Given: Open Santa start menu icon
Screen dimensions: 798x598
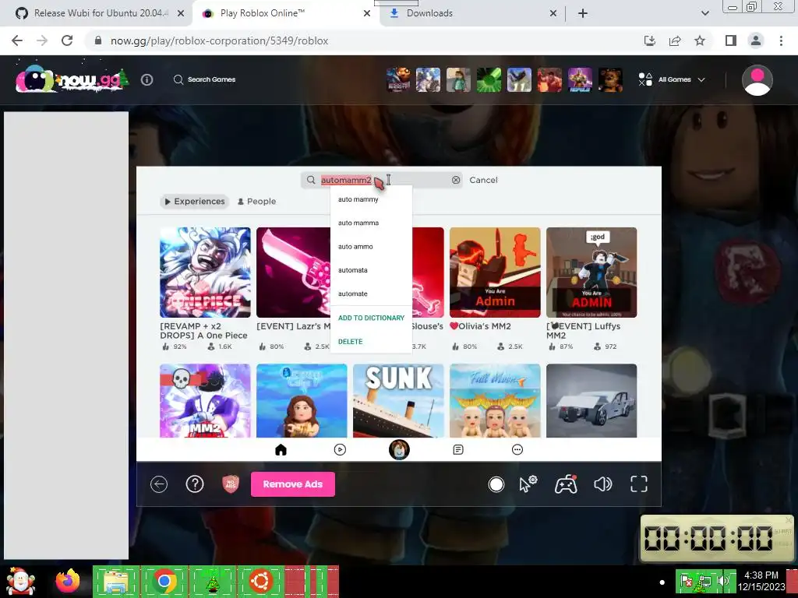Looking at the screenshot, I should click(20, 581).
